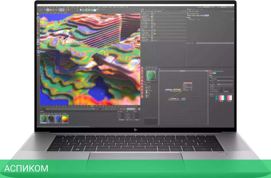Click the red Redshift tag on close-up.2 camera
Viewport: 271px width, 178px height.
(x=155, y=24)
